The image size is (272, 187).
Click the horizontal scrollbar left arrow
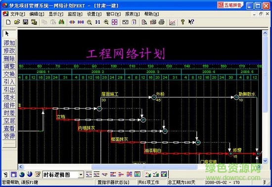click(21, 167)
